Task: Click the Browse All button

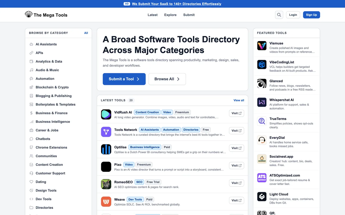Action: (167, 79)
